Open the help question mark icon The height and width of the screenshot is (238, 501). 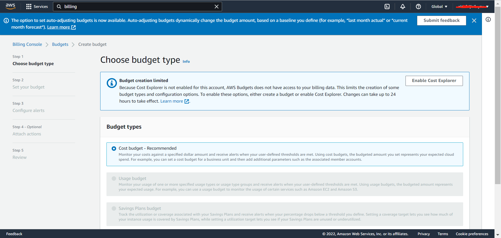pyautogui.click(x=418, y=7)
